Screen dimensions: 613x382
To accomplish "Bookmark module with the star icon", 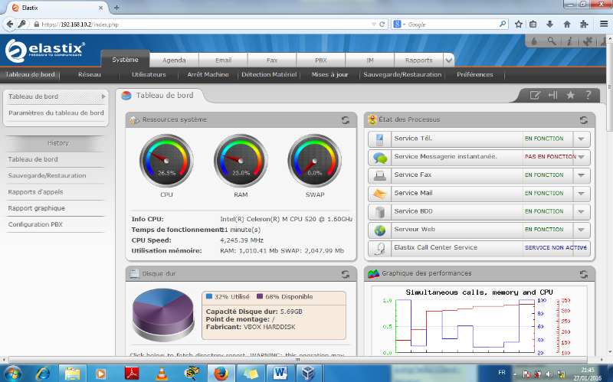I will point(570,95).
